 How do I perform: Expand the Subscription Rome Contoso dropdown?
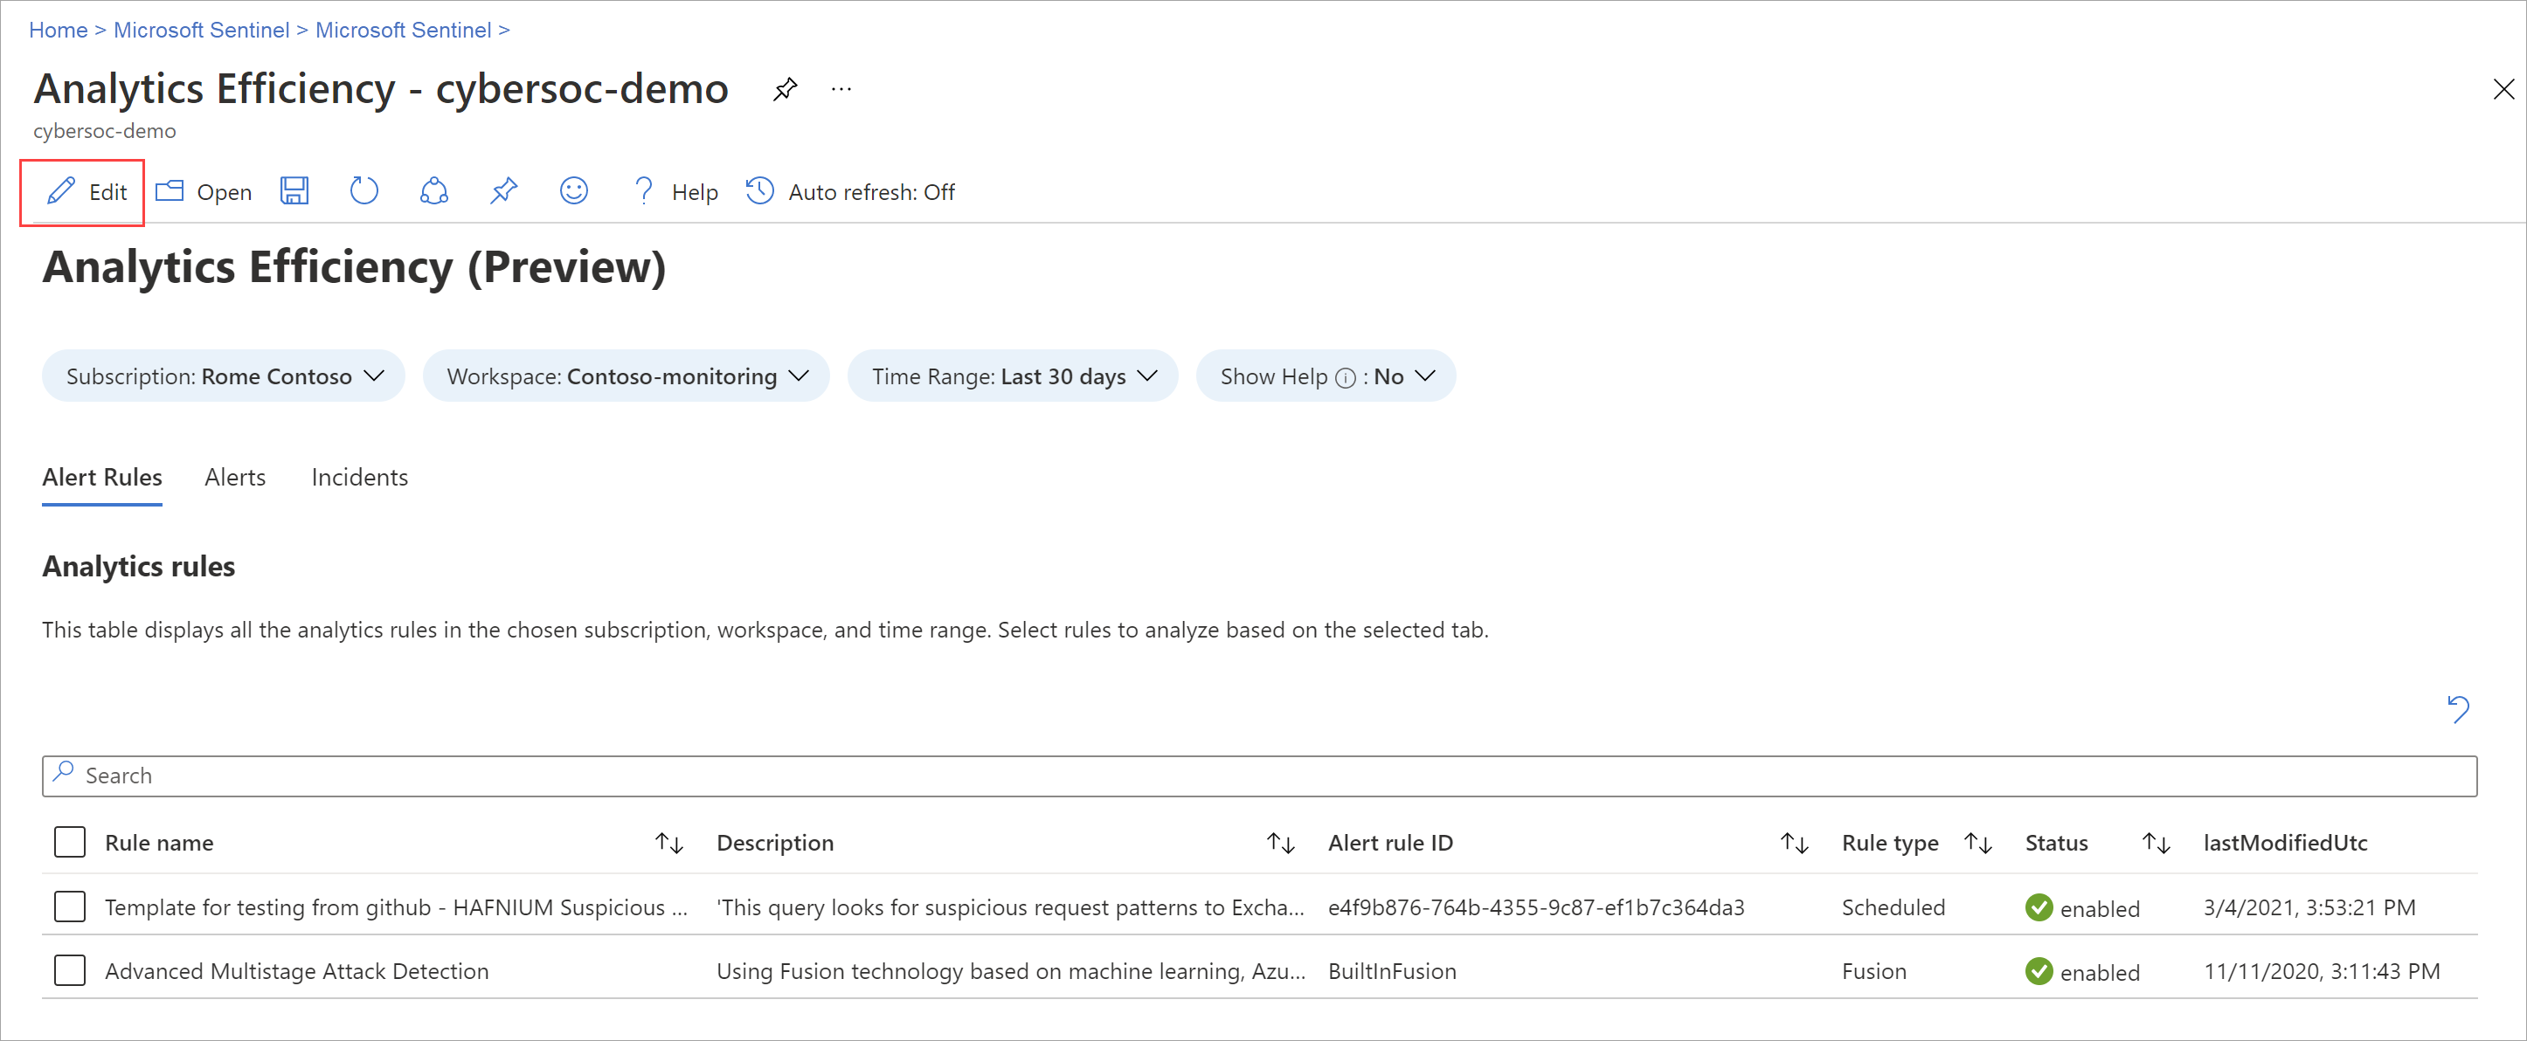[x=224, y=376]
